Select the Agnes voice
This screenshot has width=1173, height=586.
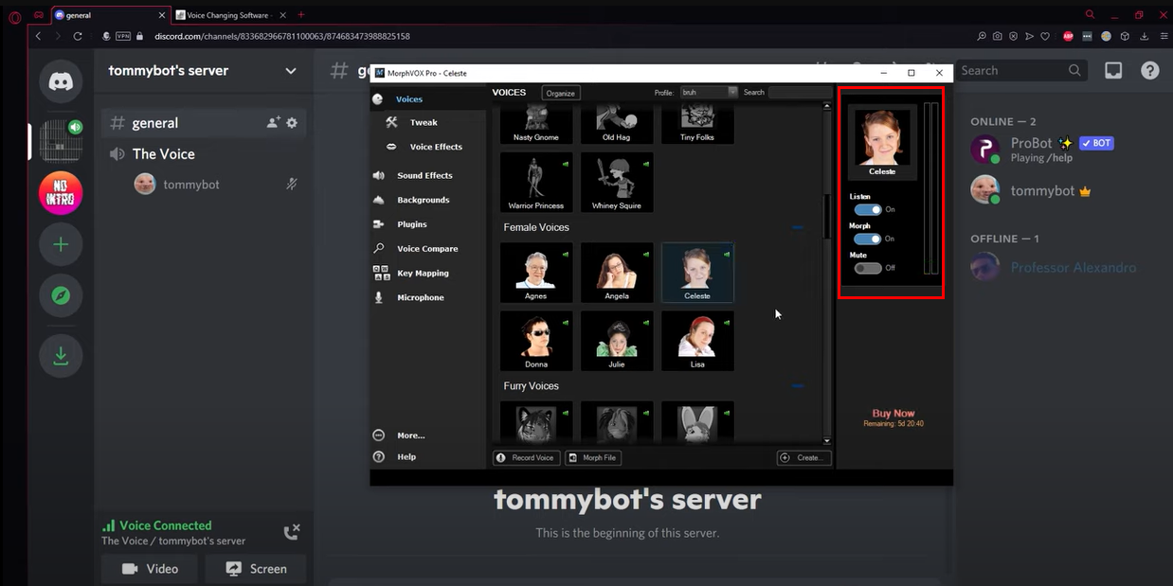pyautogui.click(x=536, y=273)
